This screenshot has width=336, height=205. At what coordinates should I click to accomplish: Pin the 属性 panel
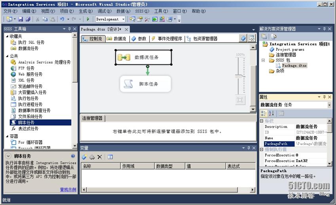[324, 97]
